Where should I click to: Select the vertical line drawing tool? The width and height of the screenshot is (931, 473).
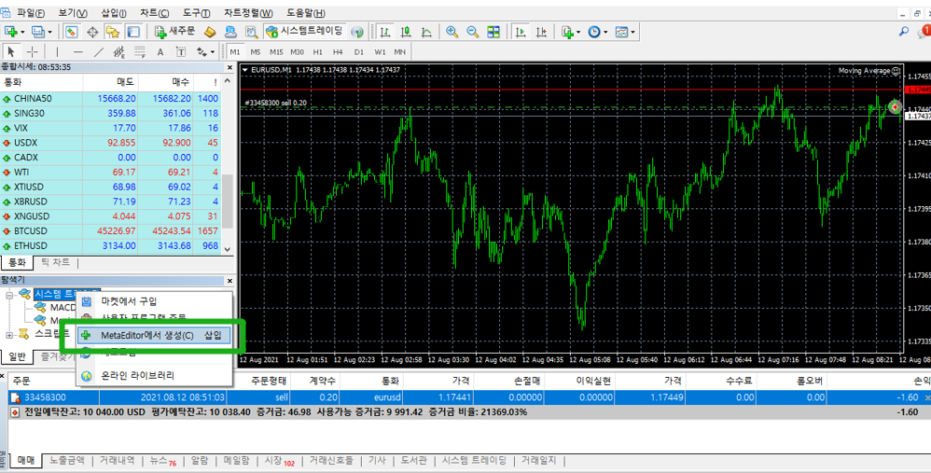[57, 51]
